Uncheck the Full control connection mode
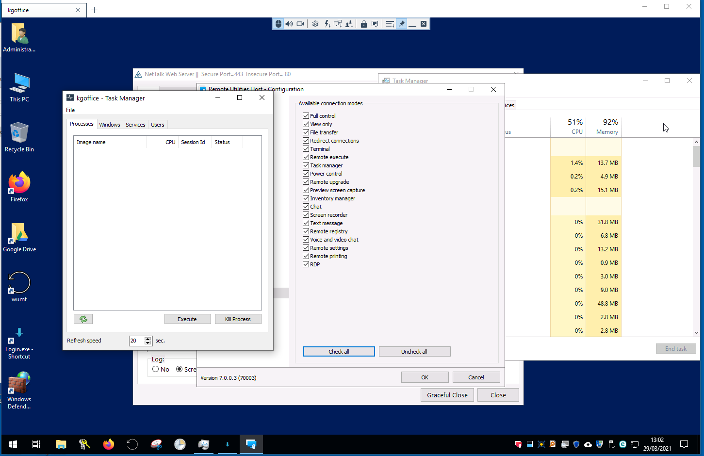This screenshot has height=456, width=704. pyautogui.click(x=306, y=116)
